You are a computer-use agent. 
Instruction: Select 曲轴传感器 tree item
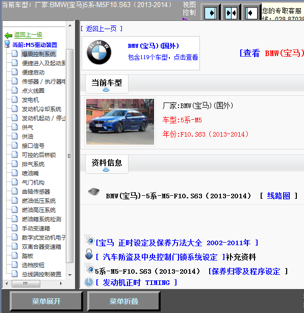click(x=36, y=192)
